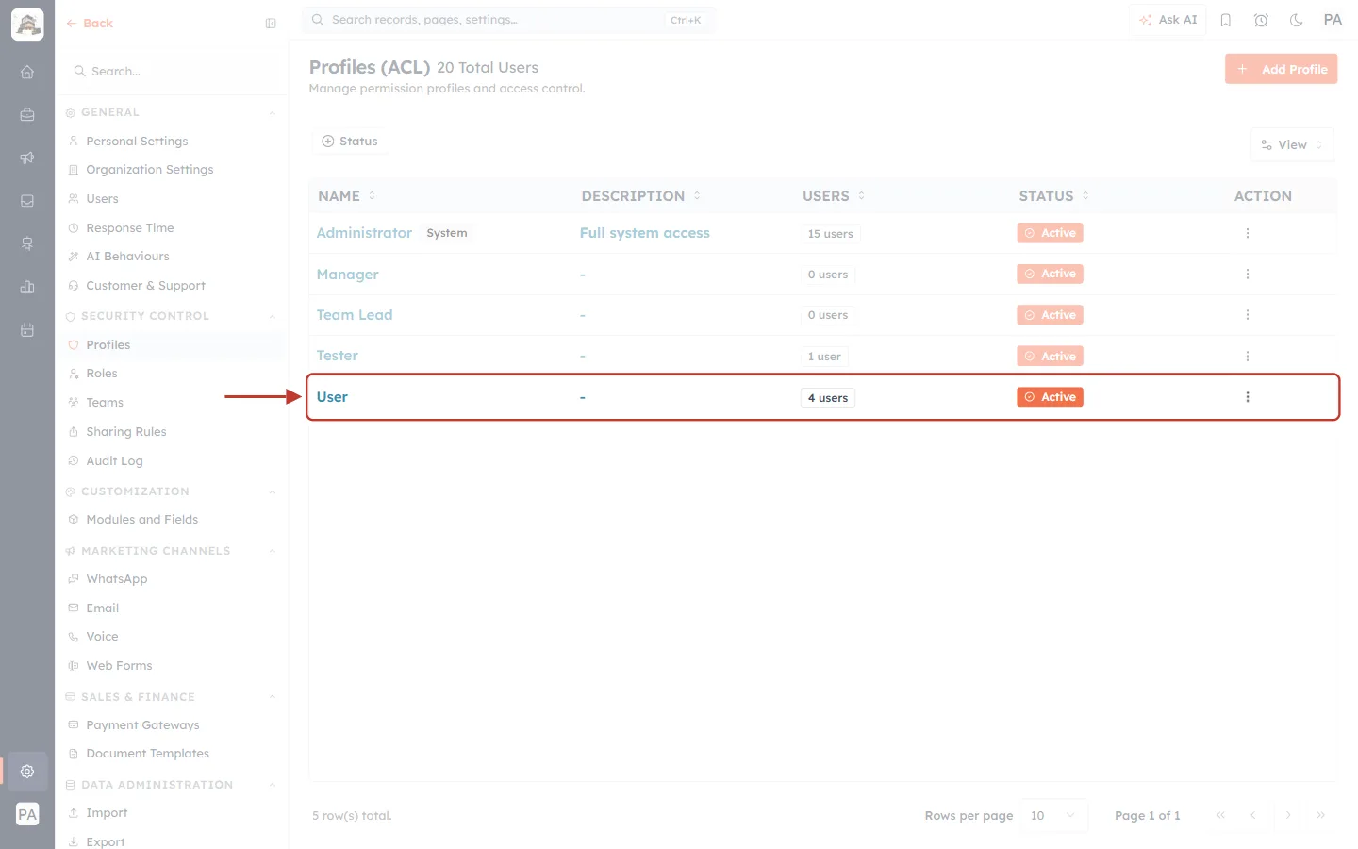
Task: Collapse the Customization section
Action: point(272,492)
